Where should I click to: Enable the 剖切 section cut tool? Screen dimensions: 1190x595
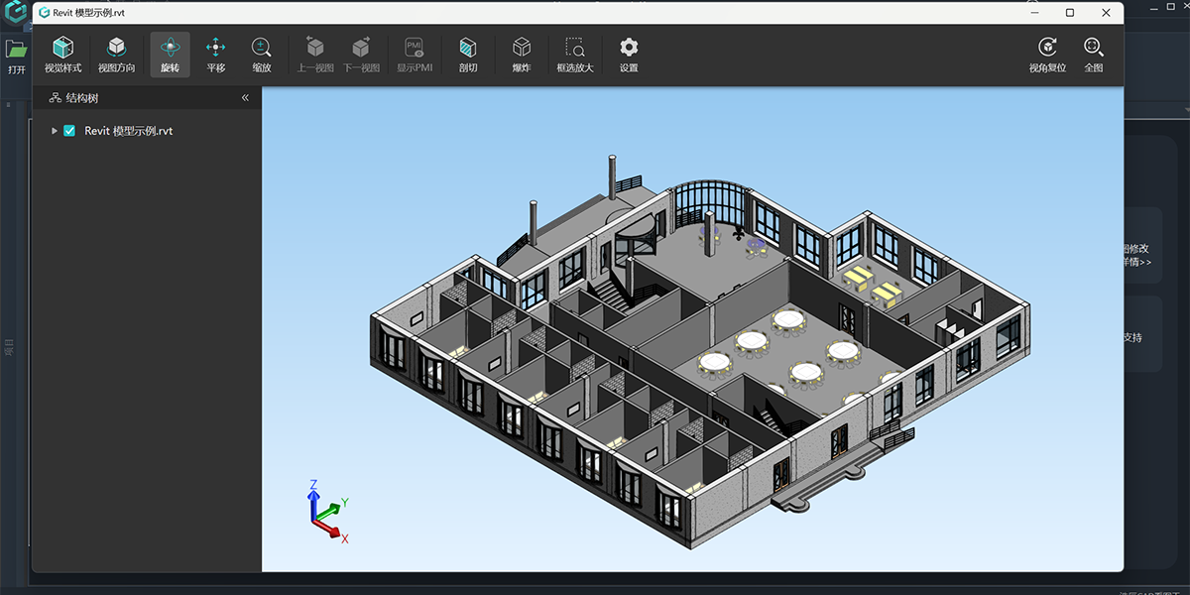pyautogui.click(x=467, y=55)
